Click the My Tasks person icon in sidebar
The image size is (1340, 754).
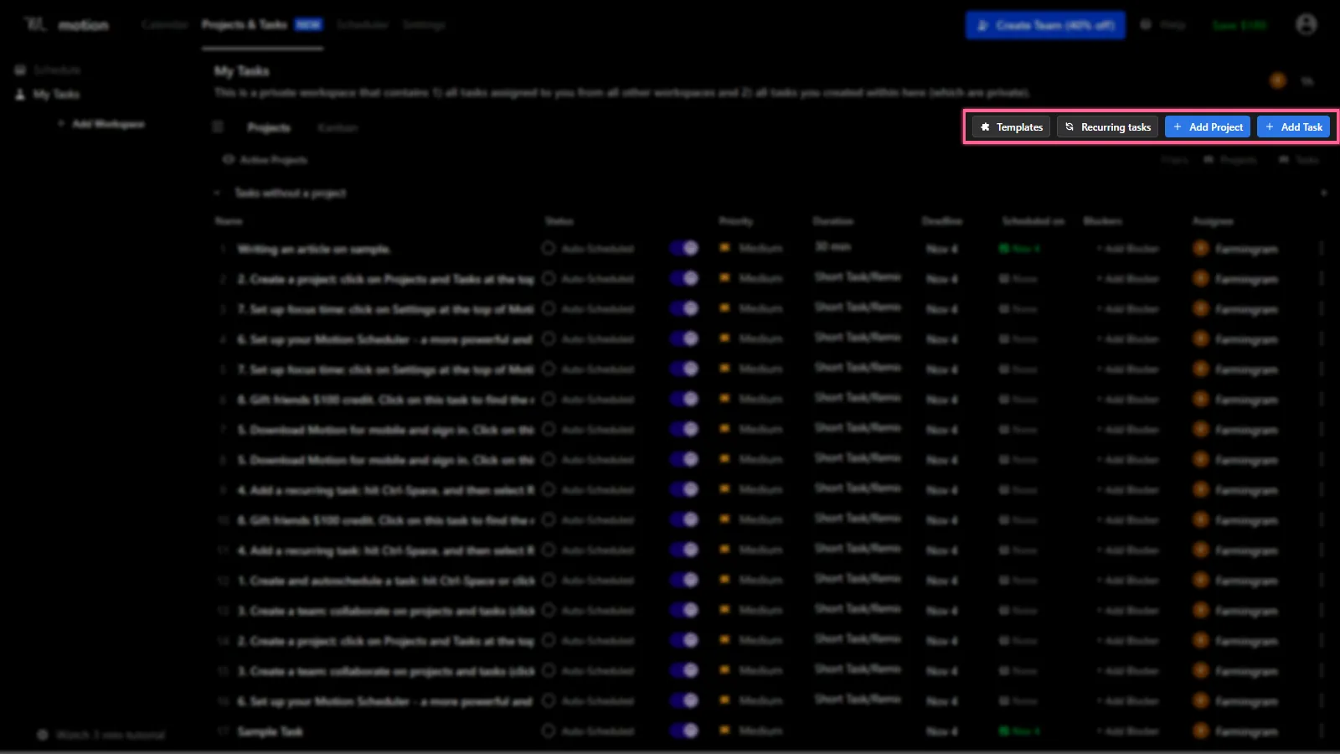click(21, 95)
